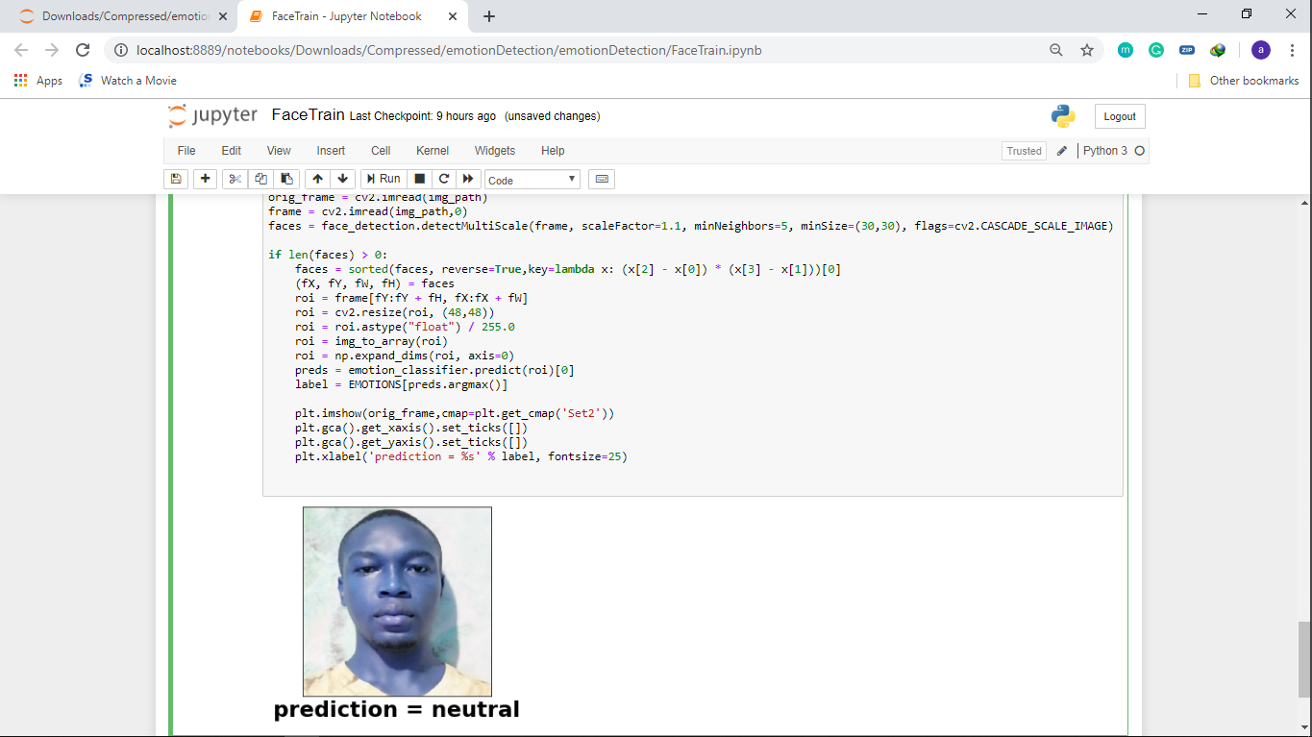Open the Widgets menu
The image size is (1312, 737).
pos(495,151)
